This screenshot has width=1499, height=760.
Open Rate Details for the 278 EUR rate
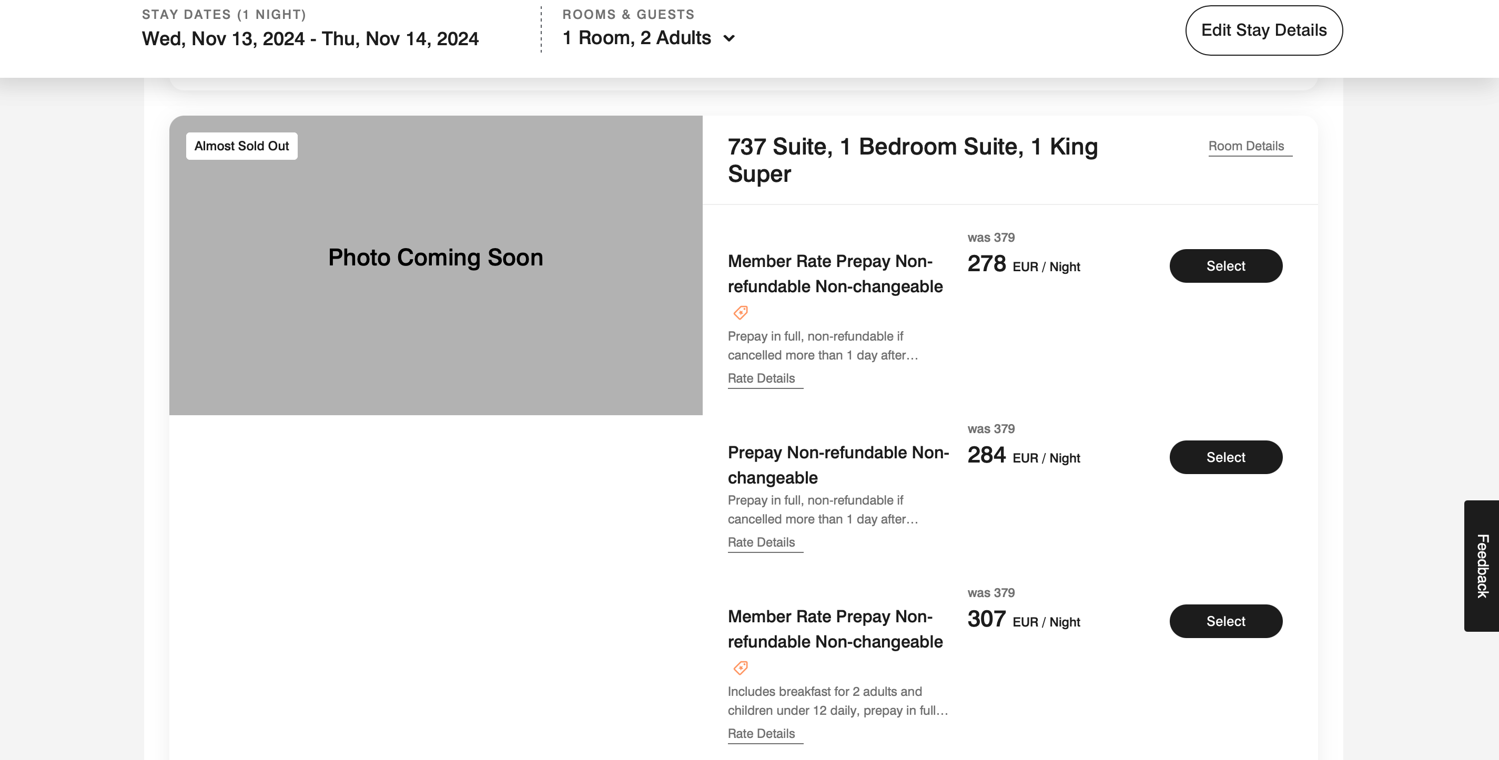[761, 378]
